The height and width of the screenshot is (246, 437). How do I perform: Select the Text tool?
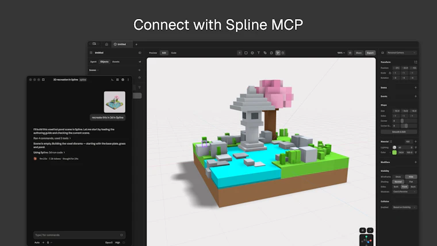pos(259,53)
